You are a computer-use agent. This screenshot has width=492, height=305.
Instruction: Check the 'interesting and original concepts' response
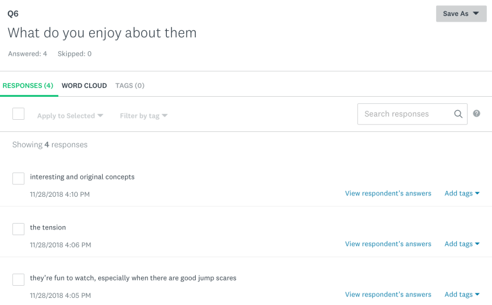[x=19, y=179]
